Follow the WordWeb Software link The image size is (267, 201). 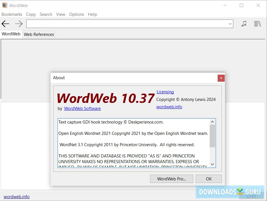[82, 108]
